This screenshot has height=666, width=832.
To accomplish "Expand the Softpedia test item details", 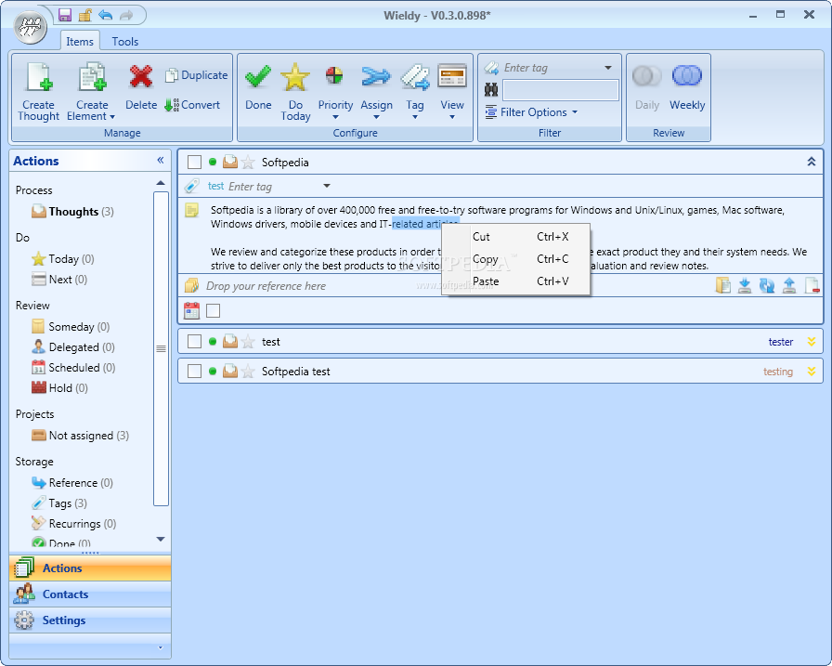I will click(x=812, y=371).
